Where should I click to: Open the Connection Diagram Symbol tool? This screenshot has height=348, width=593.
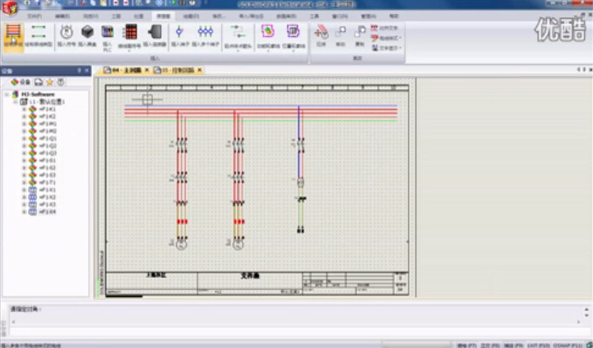coord(129,36)
